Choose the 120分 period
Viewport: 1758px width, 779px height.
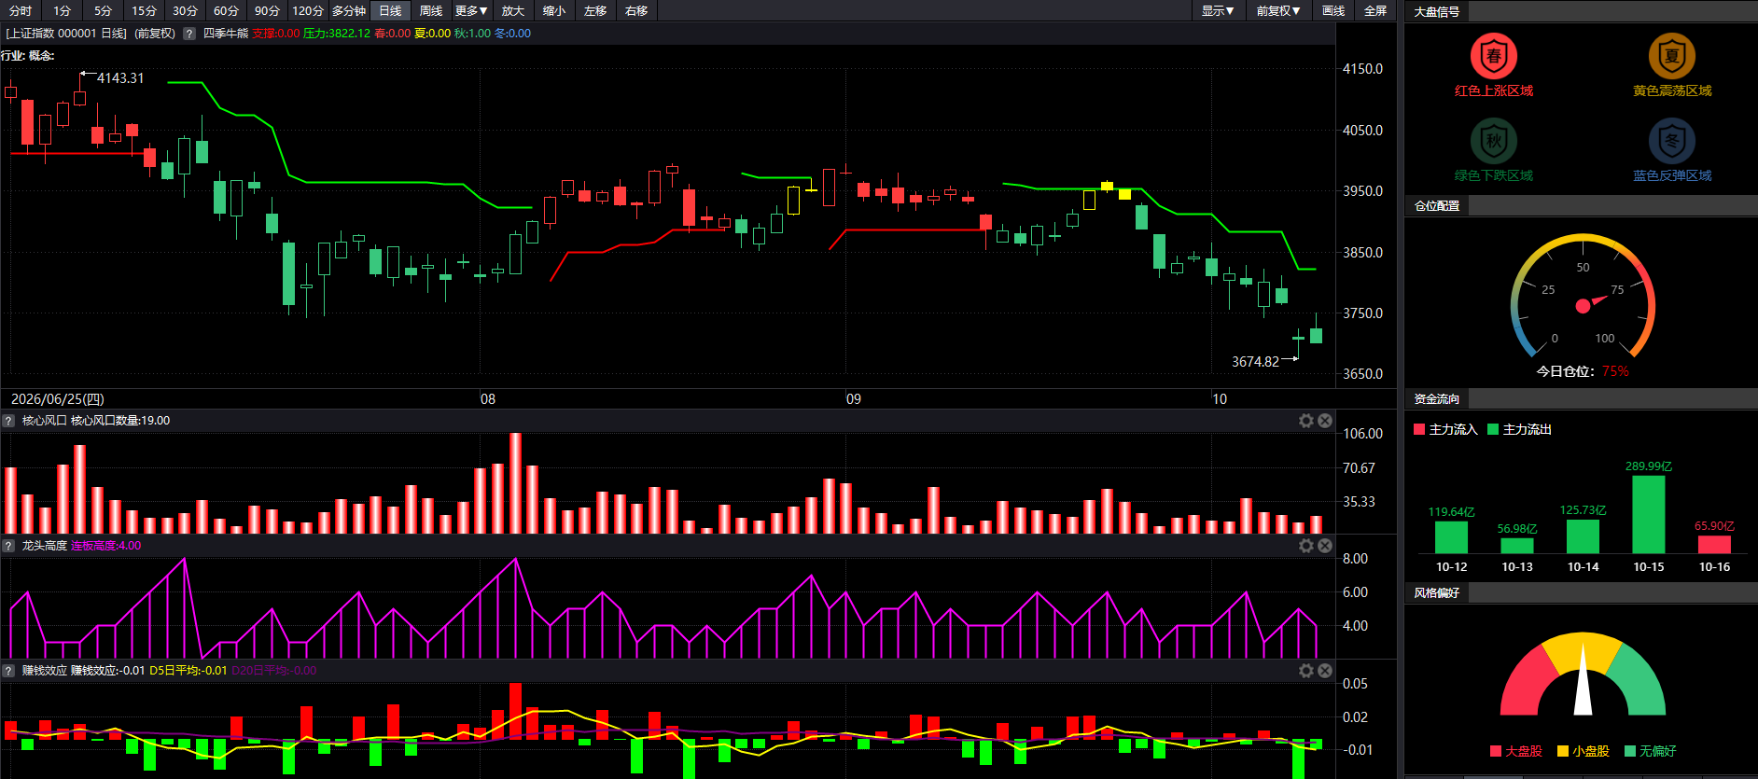(308, 10)
